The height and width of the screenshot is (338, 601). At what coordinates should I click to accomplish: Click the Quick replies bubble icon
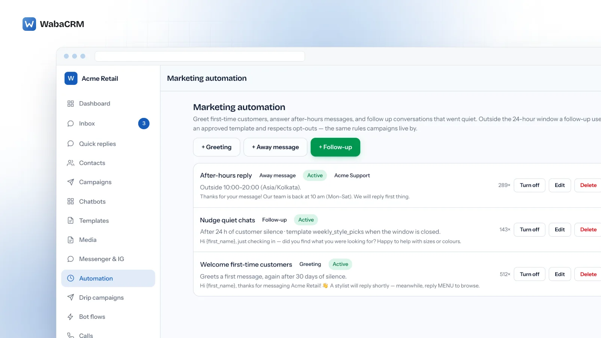pyautogui.click(x=71, y=144)
